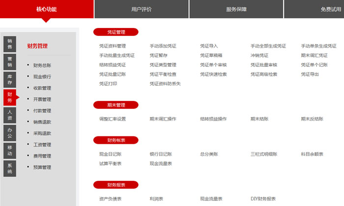The width and height of the screenshot is (344, 206).
Task: Click the 凭证导出 link
Action: click(310, 74)
